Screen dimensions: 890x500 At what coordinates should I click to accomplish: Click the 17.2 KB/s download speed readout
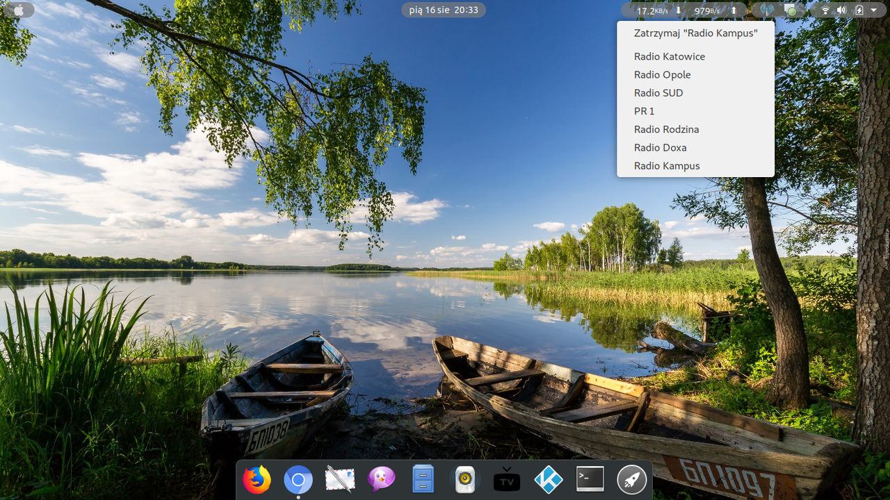click(x=652, y=10)
